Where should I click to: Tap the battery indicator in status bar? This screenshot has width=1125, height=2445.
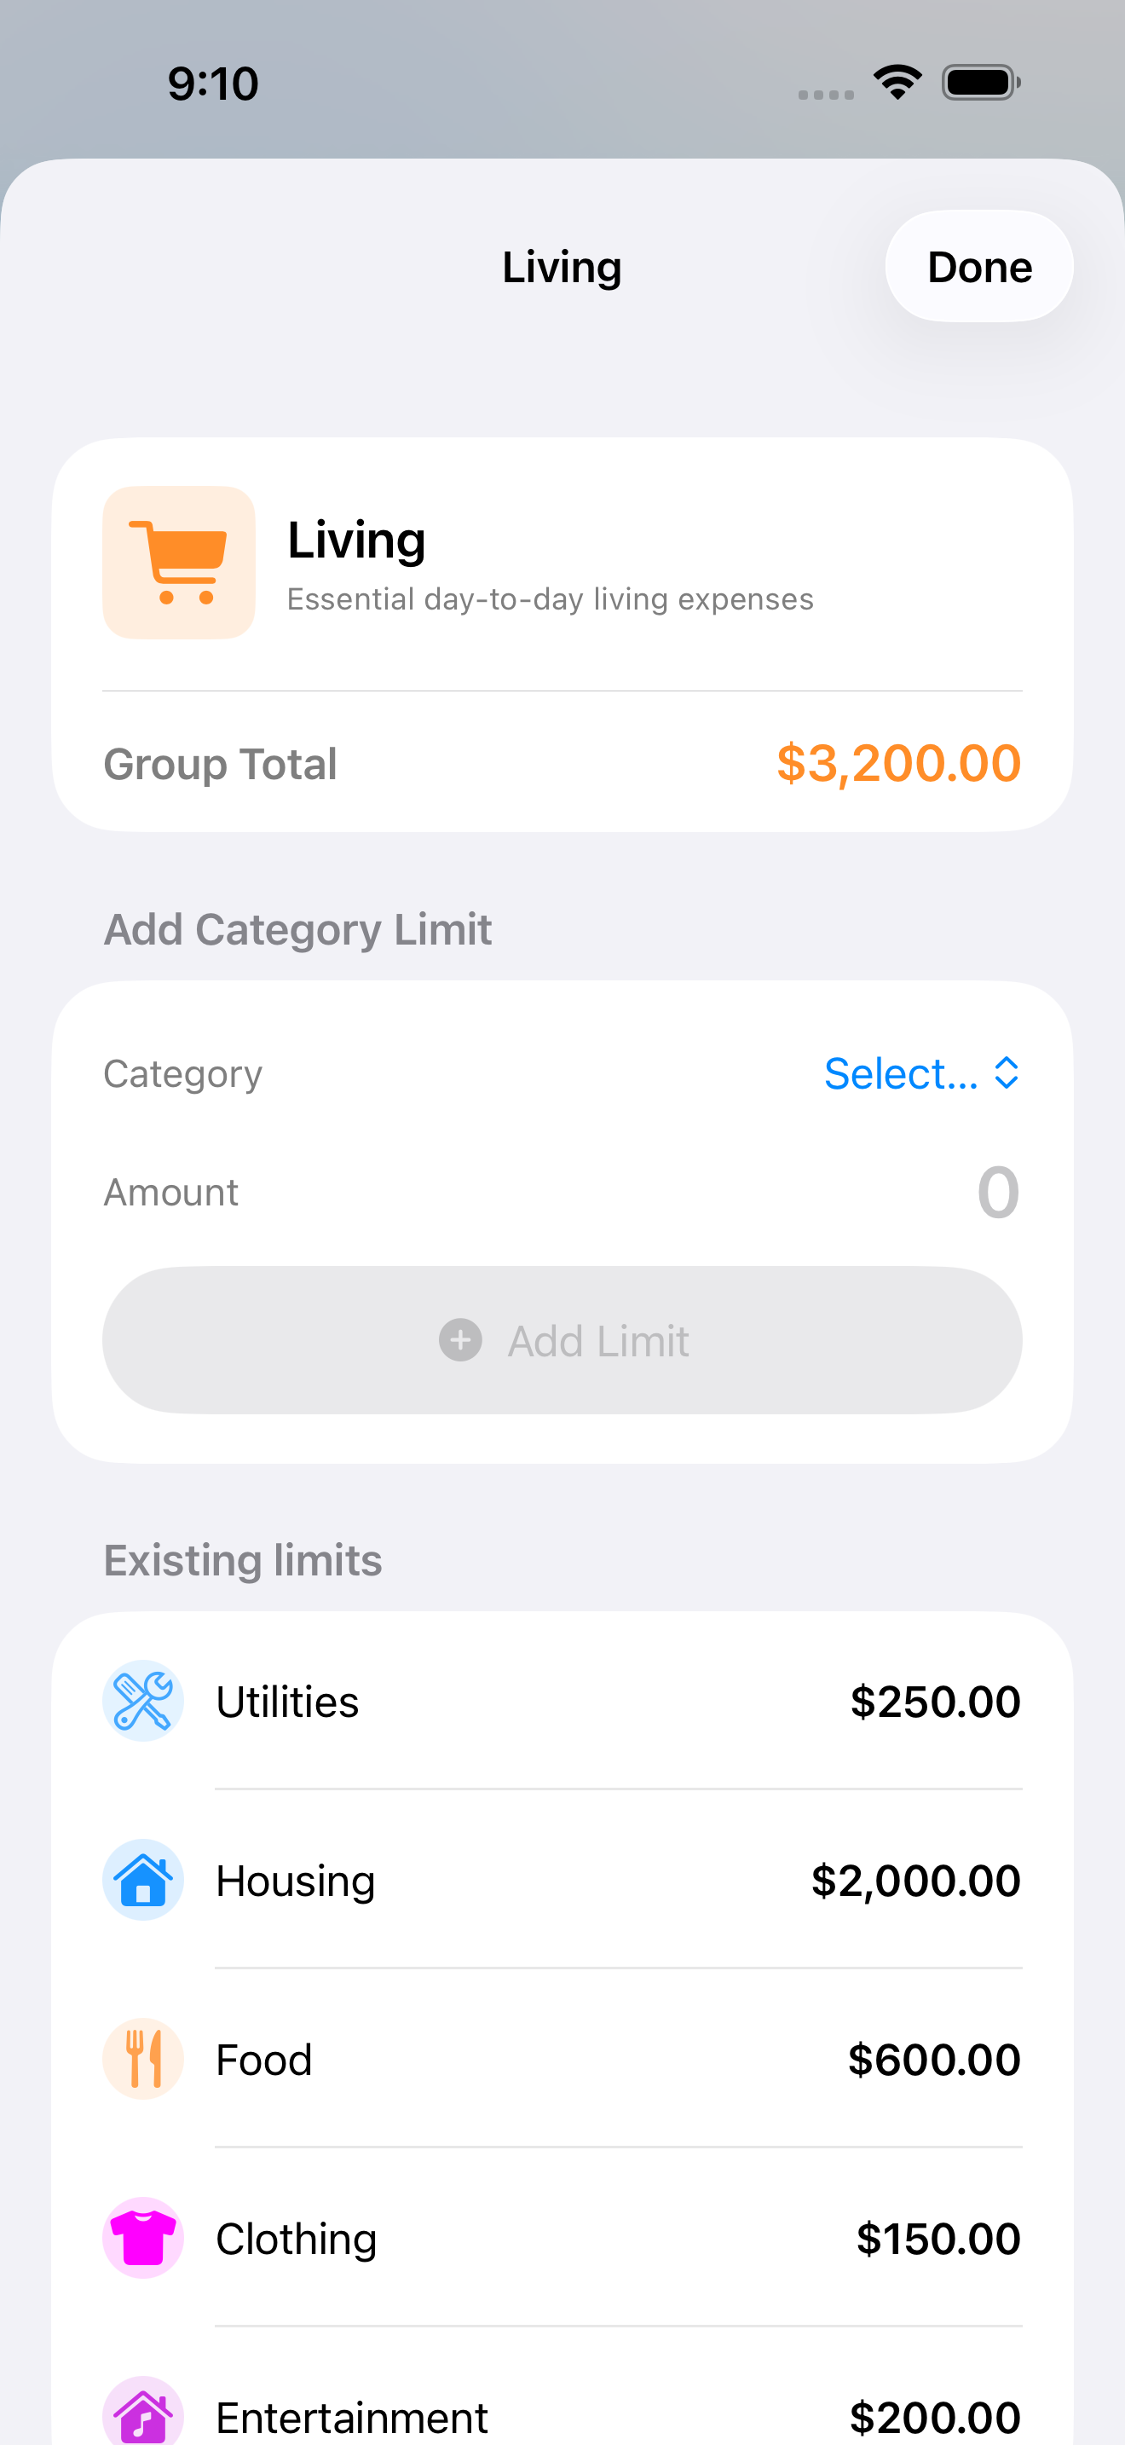point(981,83)
